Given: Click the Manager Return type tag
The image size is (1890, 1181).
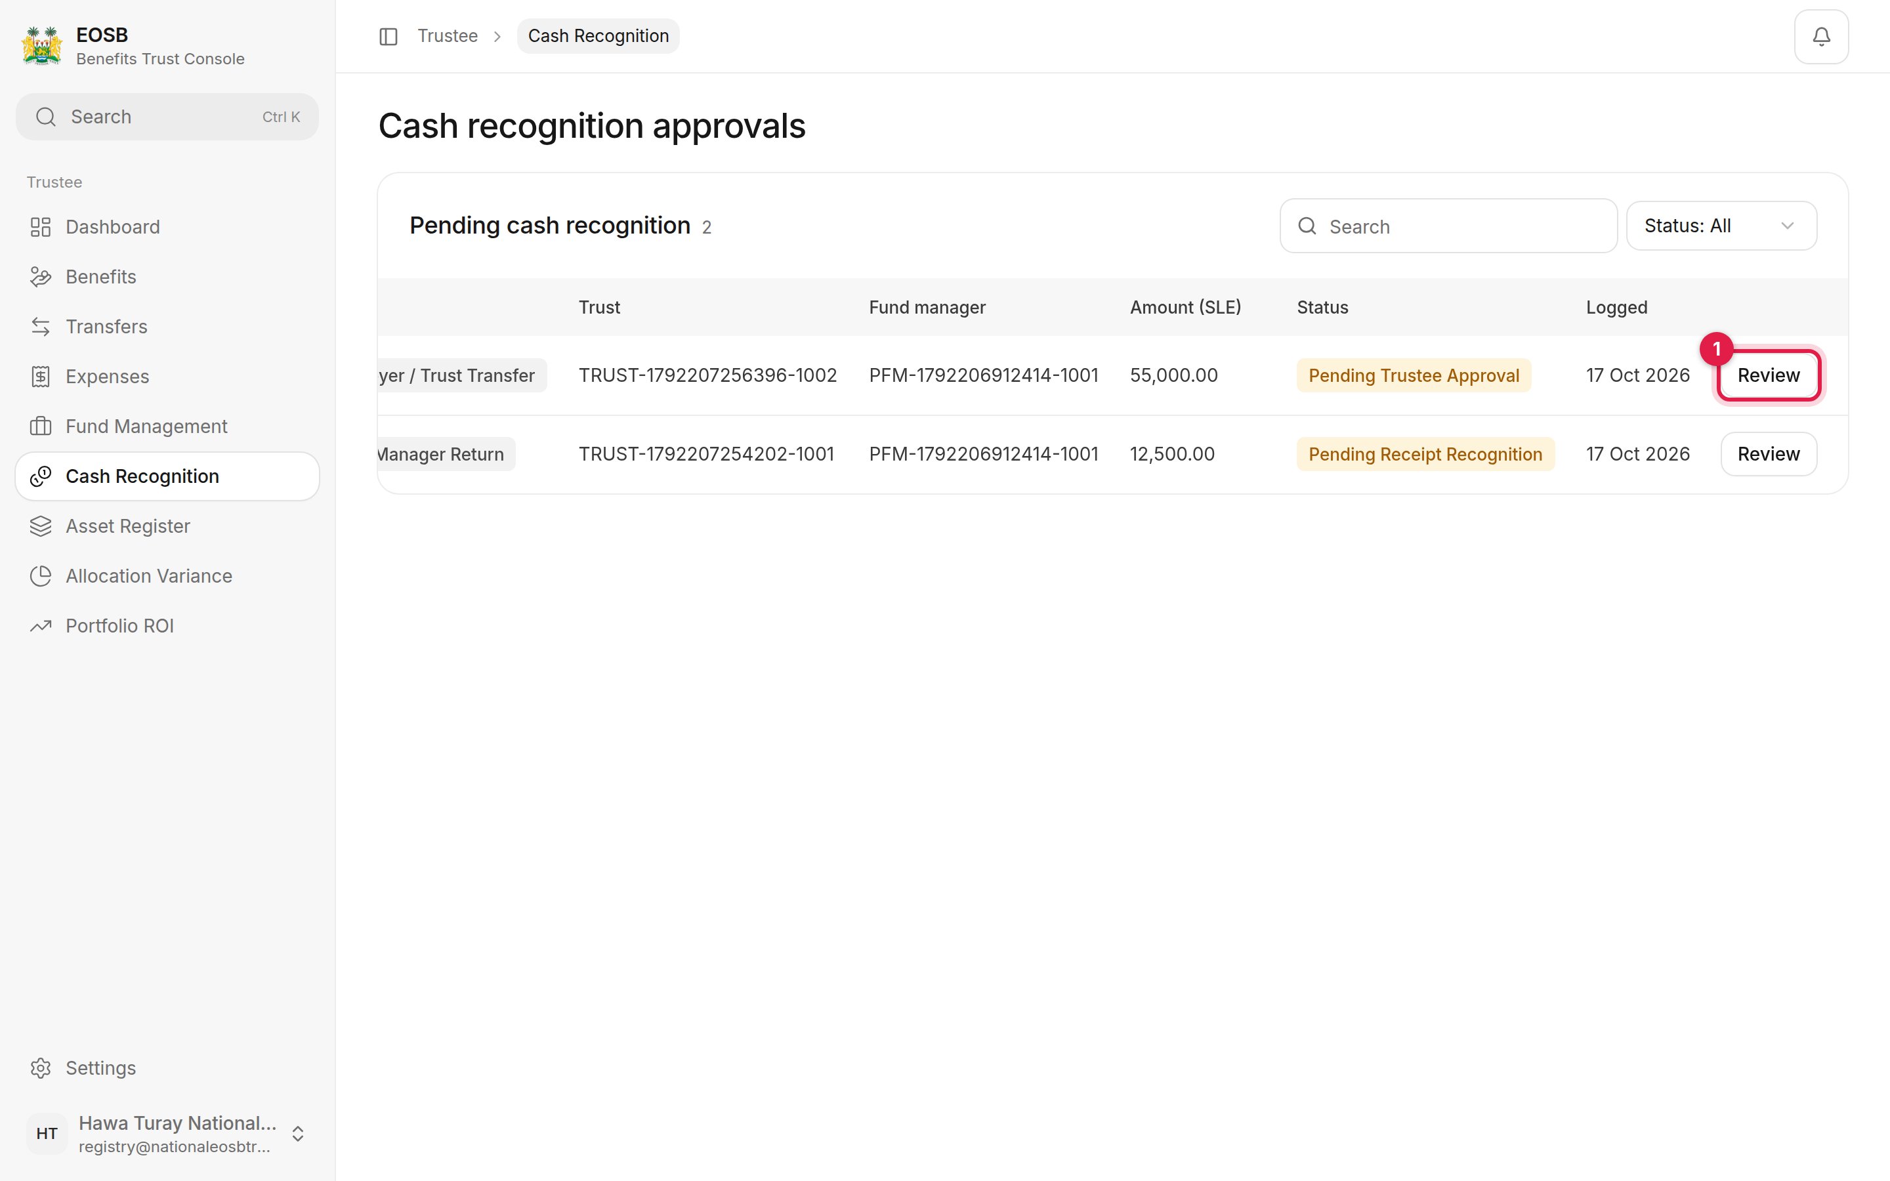Looking at the screenshot, I should (x=446, y=454).
